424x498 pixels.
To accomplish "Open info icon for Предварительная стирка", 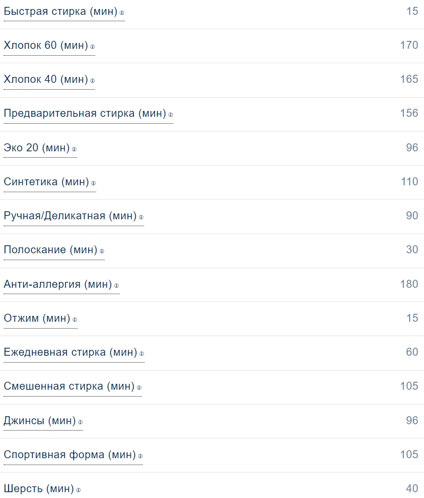I will tap(171, 115).
